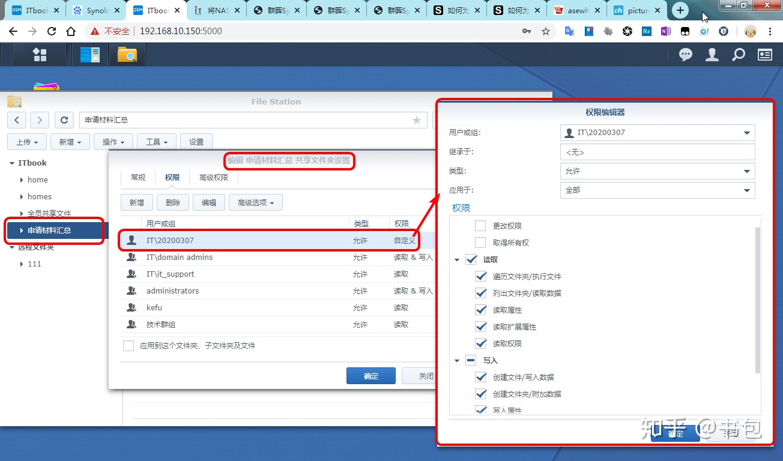783x461 pixels.
Task: Refresh the File Station folder view
Action: (x=64, y=120)
